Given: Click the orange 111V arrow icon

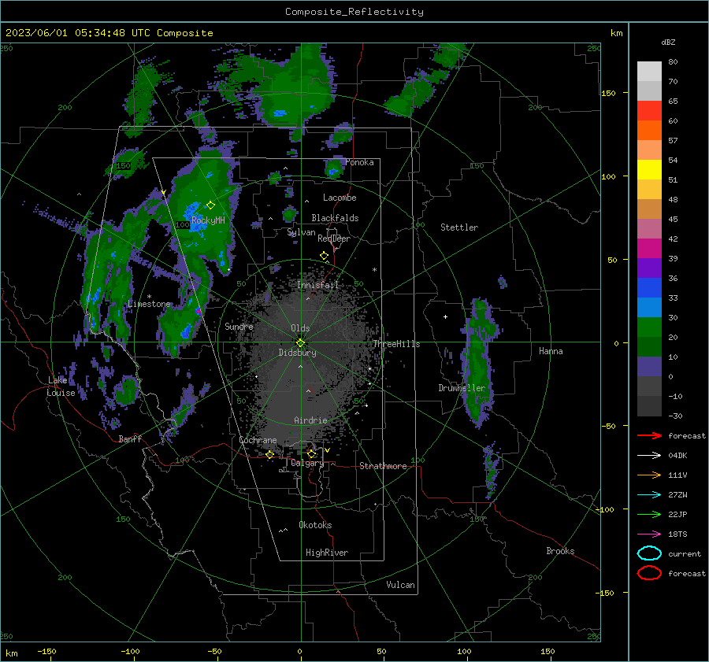Looking at the screenshot, I should (x=649, y=475).
